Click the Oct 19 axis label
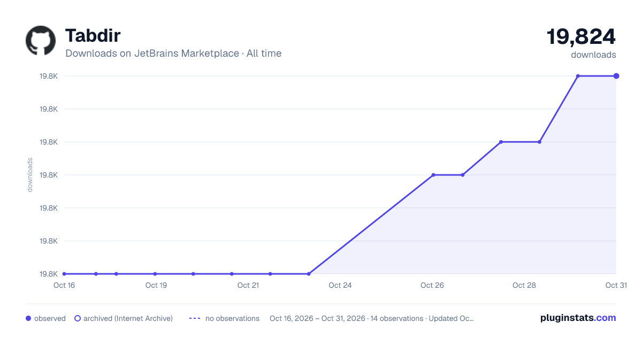Screen dimensions: 642x337 click(x=156, y=285)
